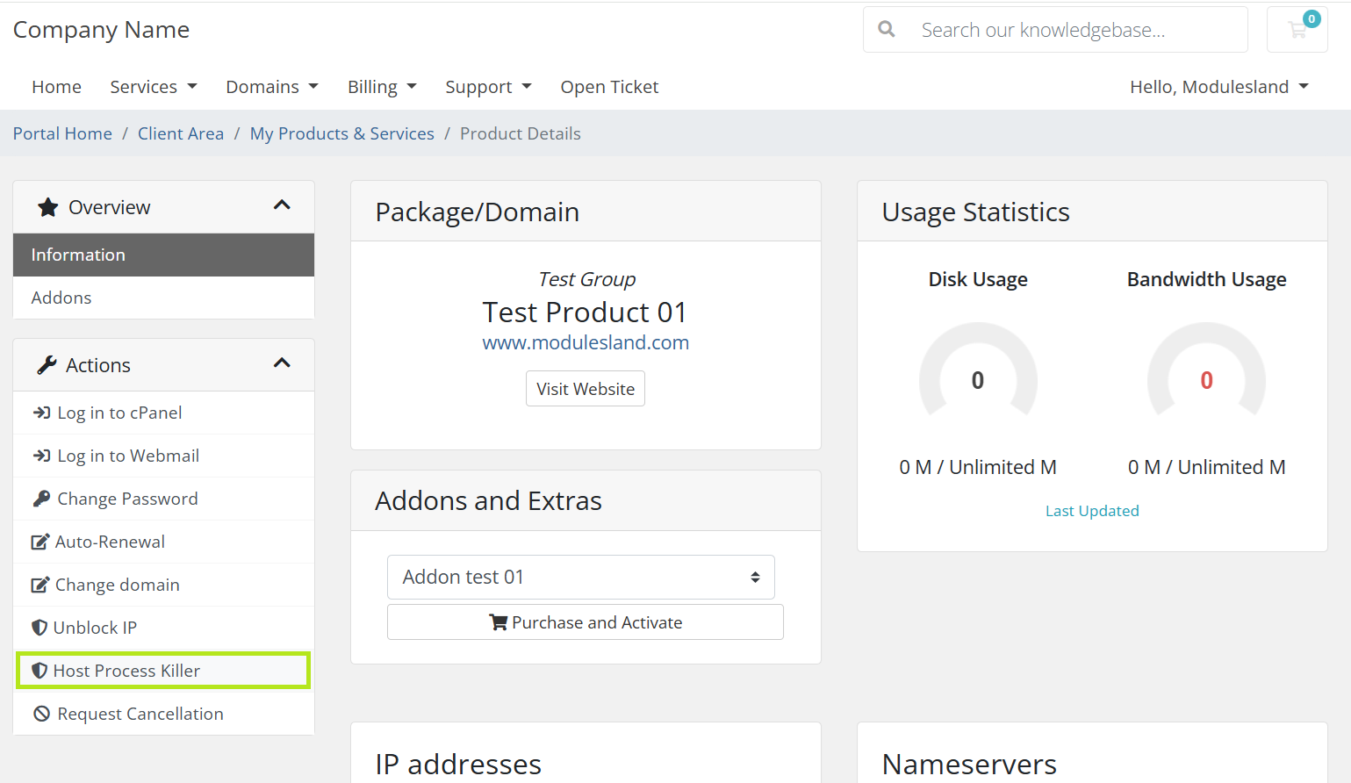Click the Log in to Webmail icon
The height and width of the screenshot is (783, 1351).
pos(41,456)
